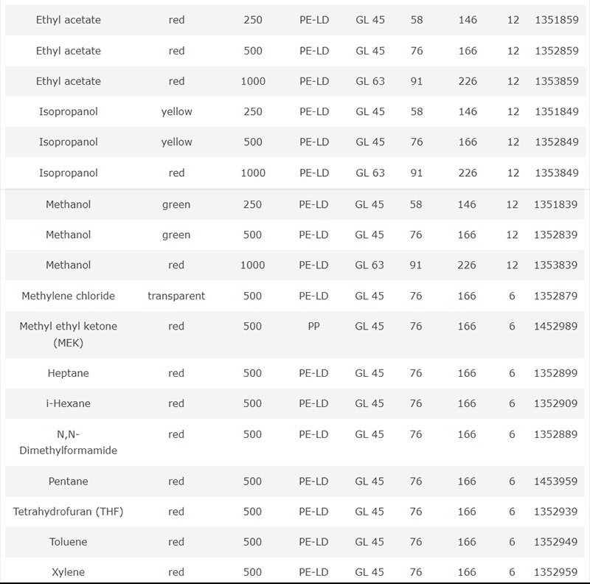This screenshot has width=590, height=584.
Task: Click the Methylene chloride cell
Action: 68,296
